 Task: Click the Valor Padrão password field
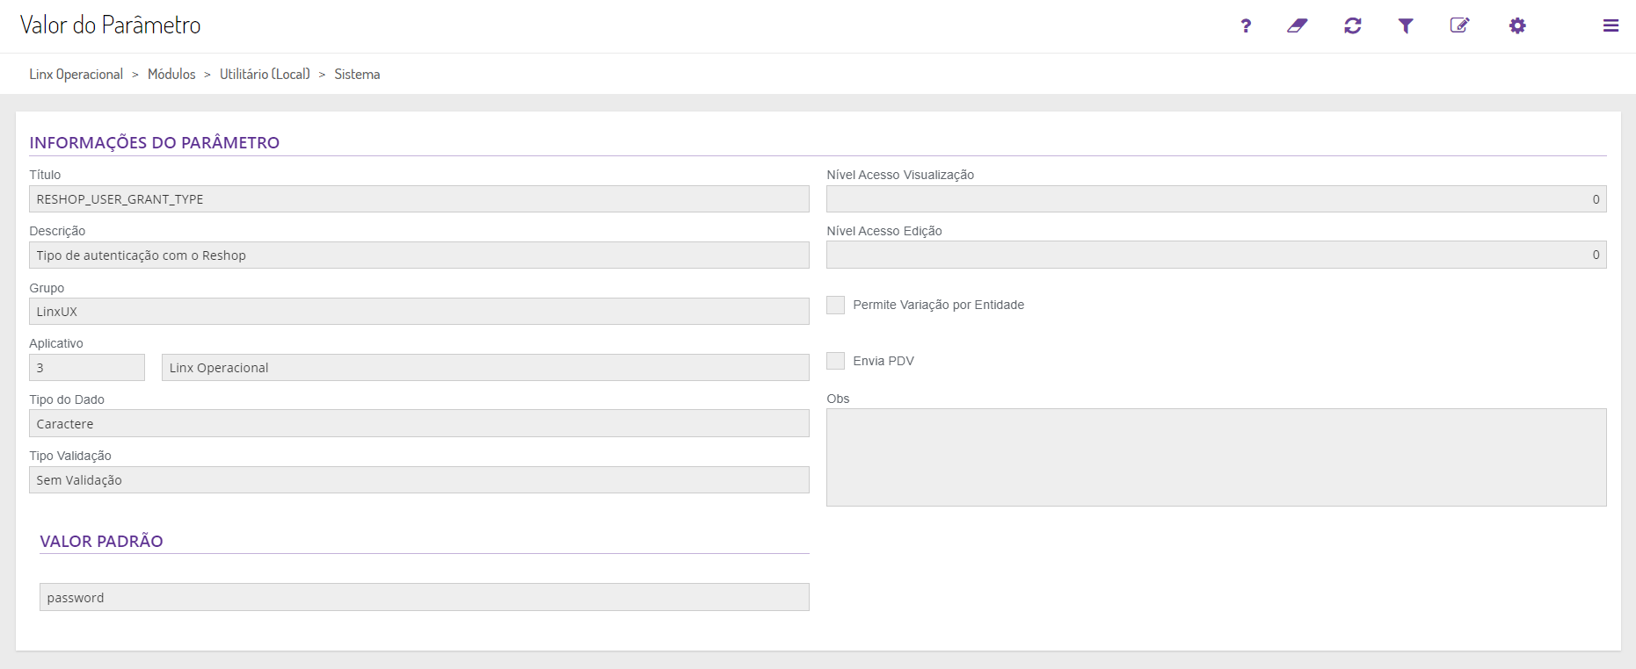(424, 597)
